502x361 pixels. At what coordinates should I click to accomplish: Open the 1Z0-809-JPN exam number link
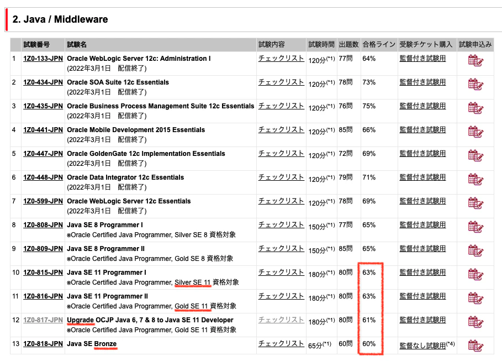(43, 248)
